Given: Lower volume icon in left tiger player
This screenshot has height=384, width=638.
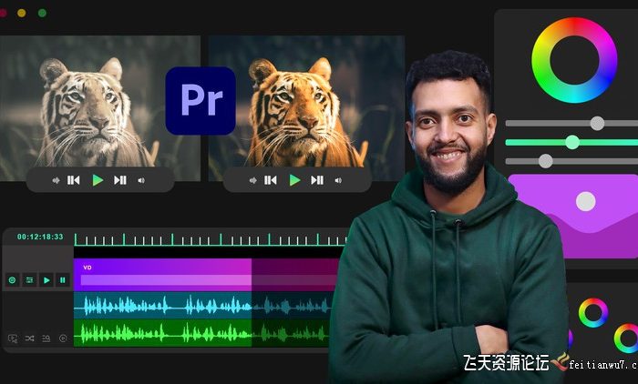Looking at the screenshot, I should tap(56, 180).
